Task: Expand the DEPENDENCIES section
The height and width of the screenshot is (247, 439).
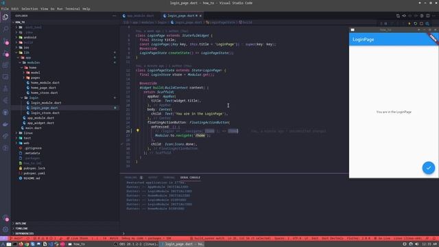Action: (65, 233)
